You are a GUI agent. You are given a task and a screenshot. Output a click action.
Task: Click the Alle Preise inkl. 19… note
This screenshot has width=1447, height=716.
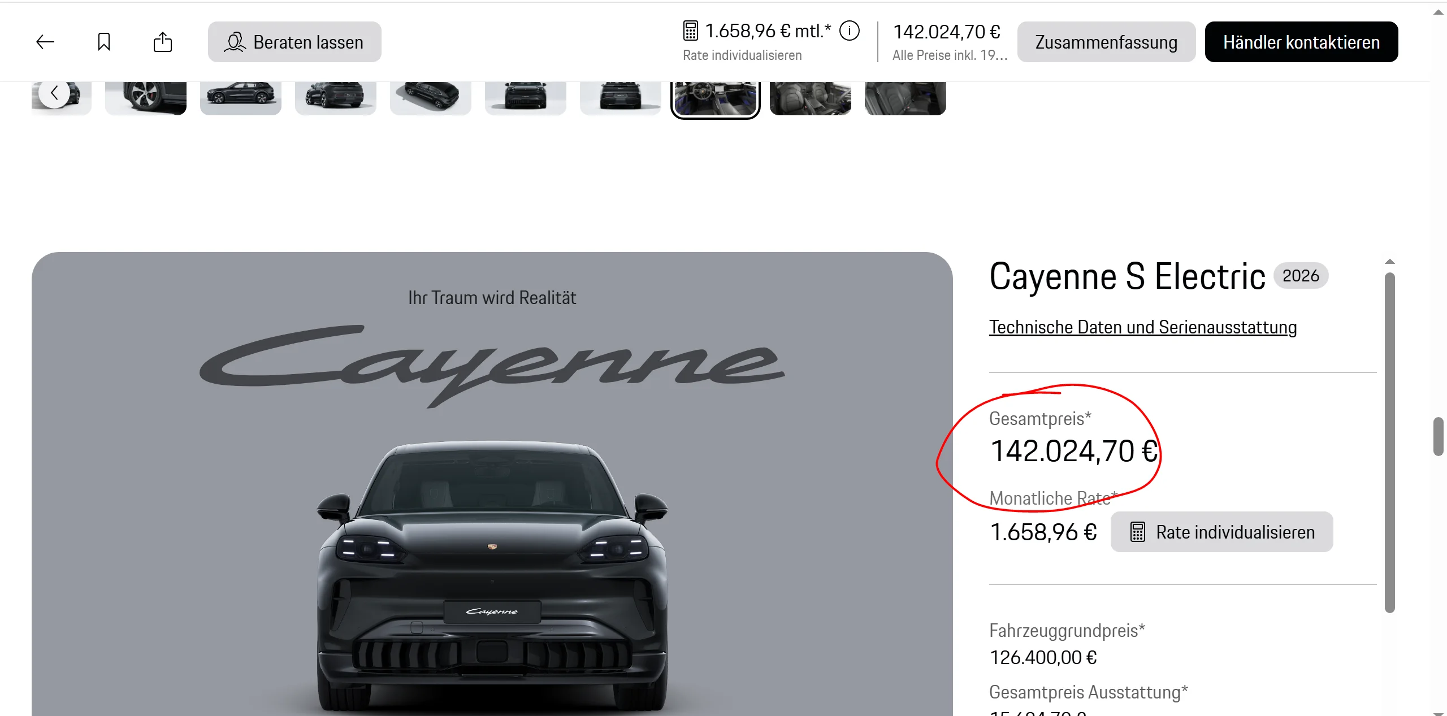[950, 55]
